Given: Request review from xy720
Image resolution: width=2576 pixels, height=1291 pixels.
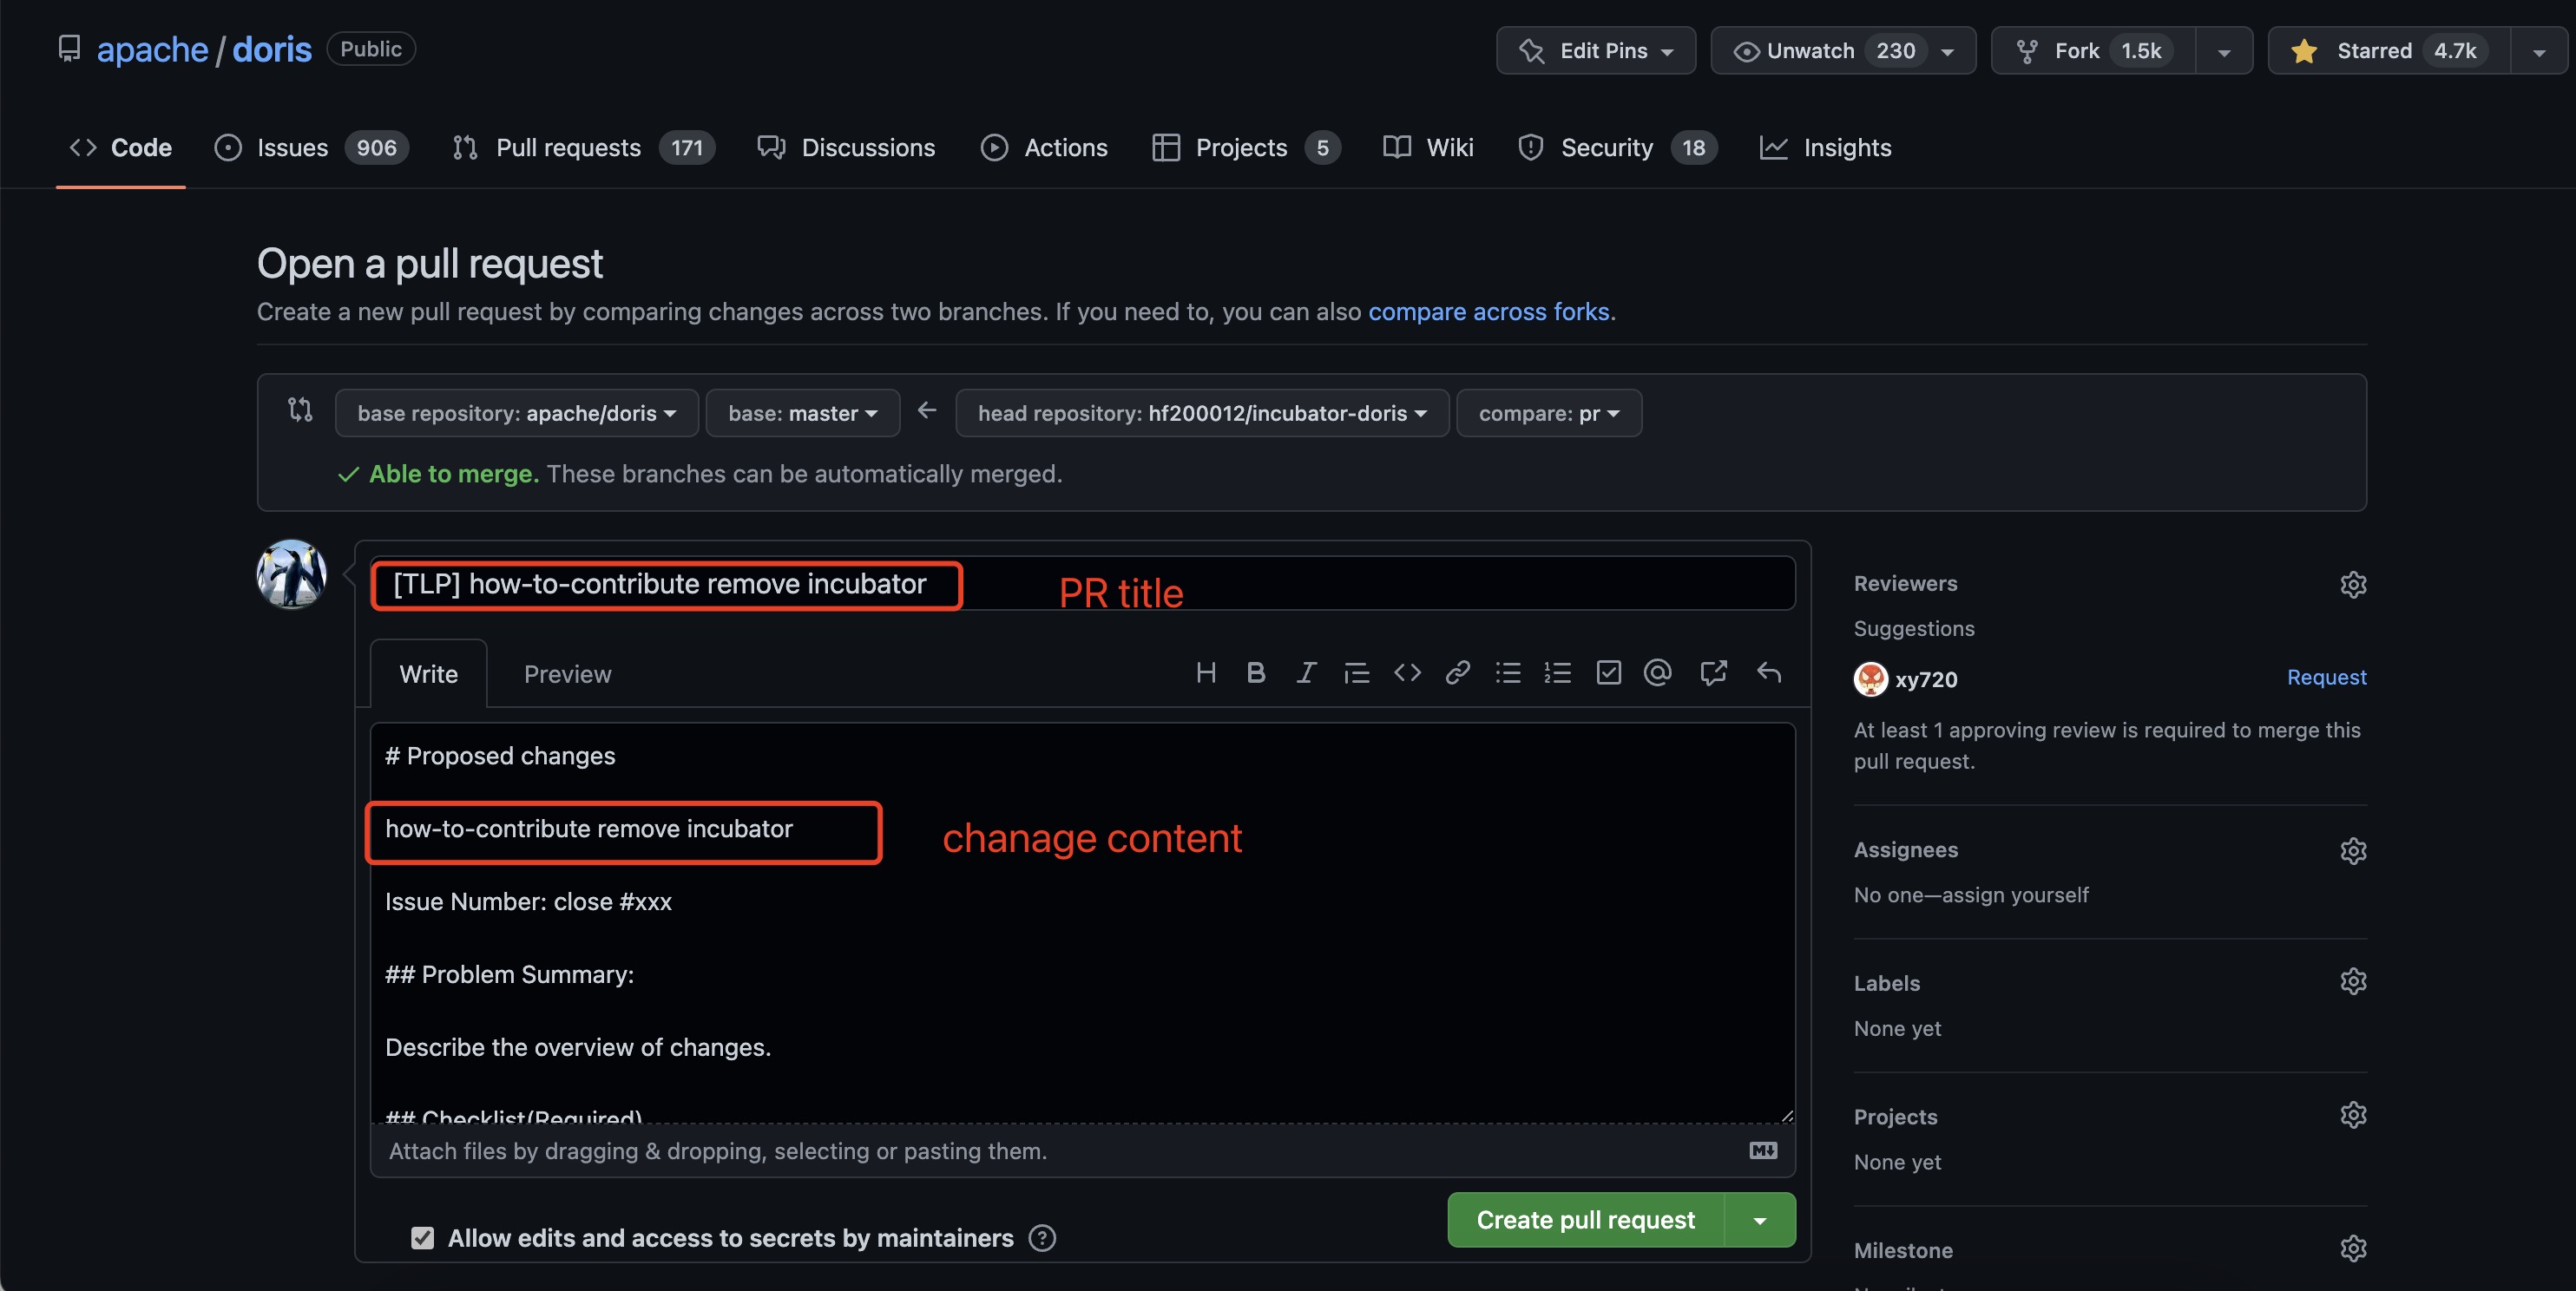Looking at the screenshot, I should (x=2326, y=677).
